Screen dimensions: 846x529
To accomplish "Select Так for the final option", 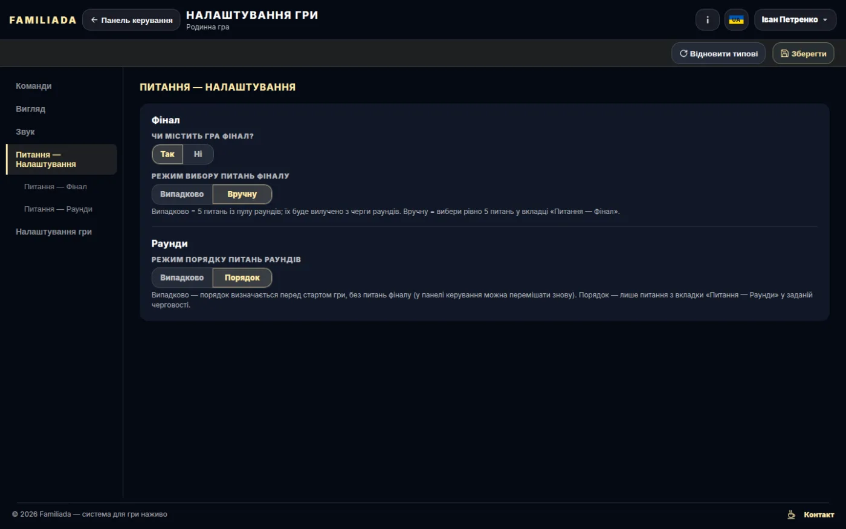I will [x=167, y=154].
